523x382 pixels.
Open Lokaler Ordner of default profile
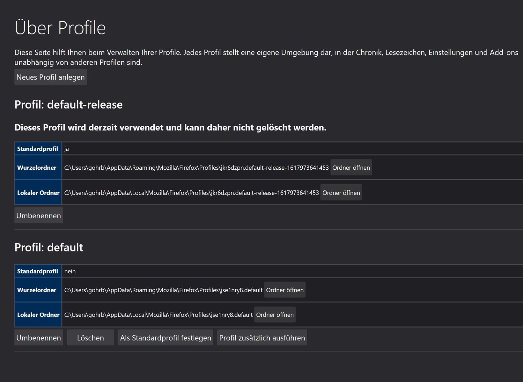coord(275,315)
